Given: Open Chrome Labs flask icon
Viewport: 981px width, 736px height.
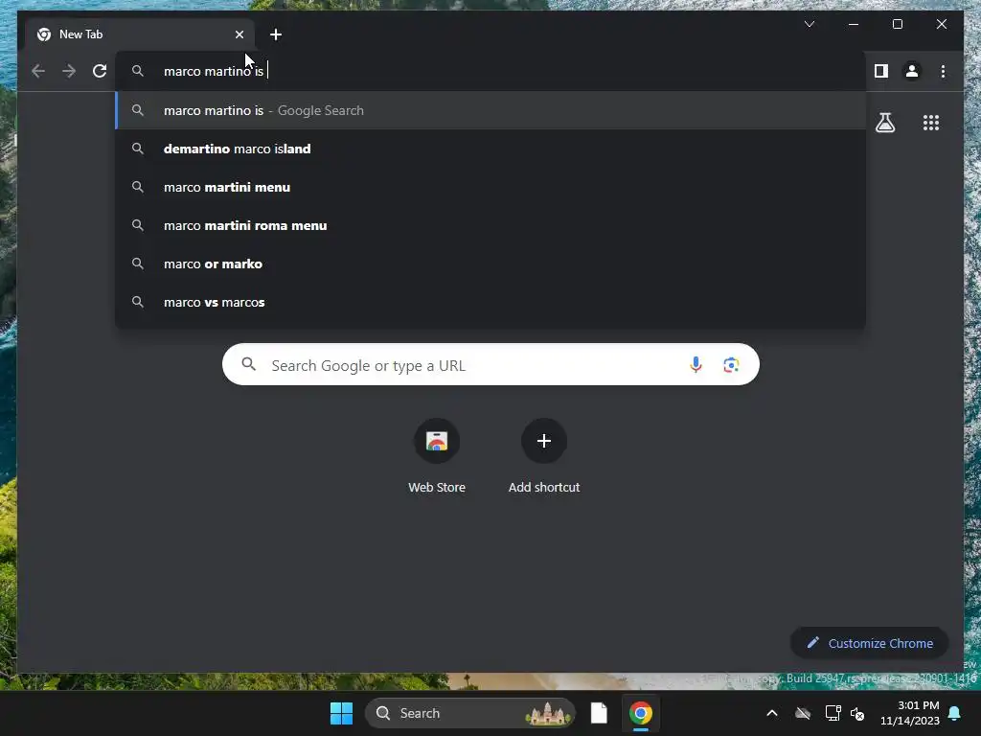Looking at the screenshot, I should pos(884,123).
